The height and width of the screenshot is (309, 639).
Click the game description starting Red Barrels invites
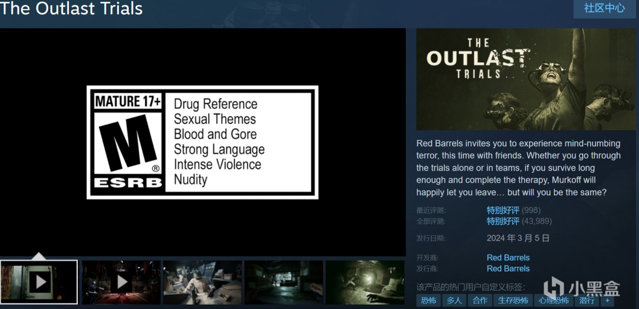click(519, 168)
